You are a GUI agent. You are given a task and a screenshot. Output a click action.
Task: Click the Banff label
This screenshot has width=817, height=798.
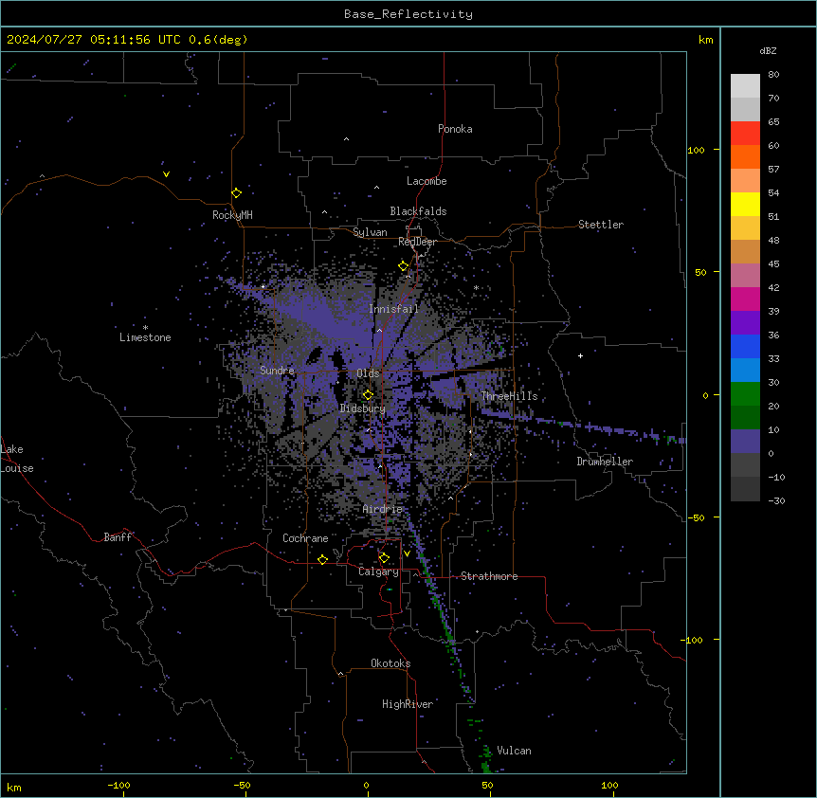tap(118, 537)
